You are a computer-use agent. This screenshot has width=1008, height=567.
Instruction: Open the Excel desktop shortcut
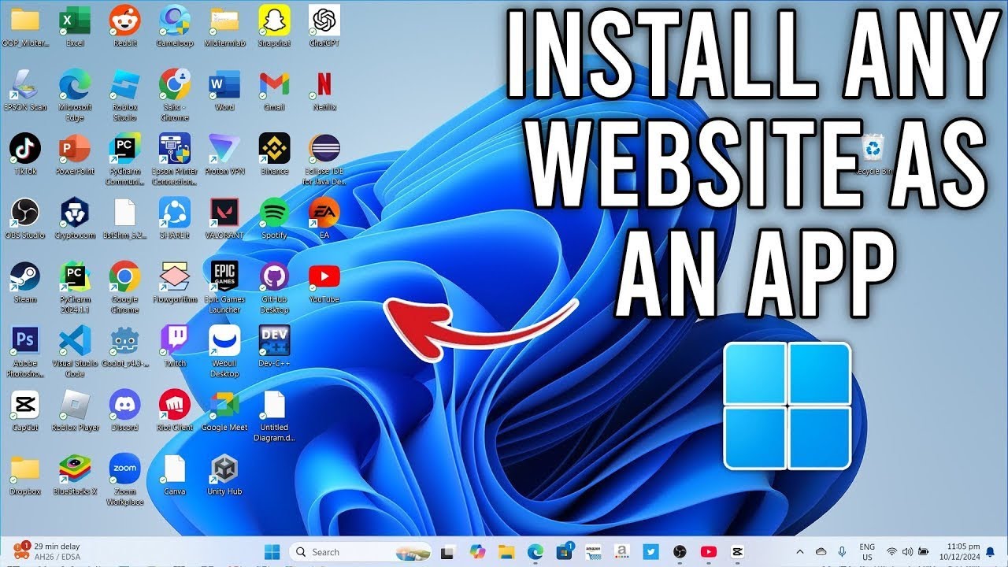(75, 25)
